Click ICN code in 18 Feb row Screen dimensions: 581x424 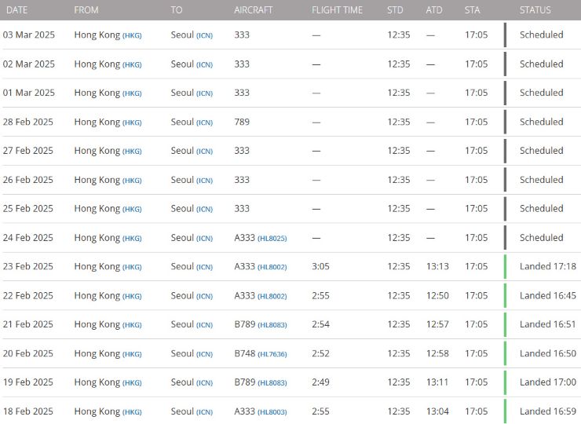(205, 412)
